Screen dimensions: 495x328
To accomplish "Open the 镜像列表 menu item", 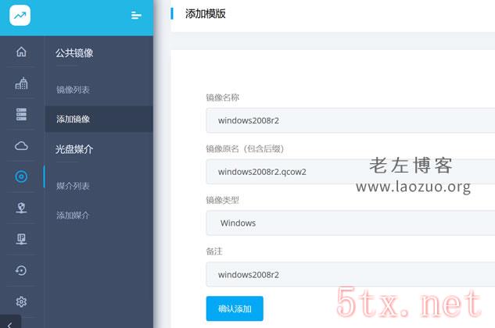I will [x=73, y=90].
